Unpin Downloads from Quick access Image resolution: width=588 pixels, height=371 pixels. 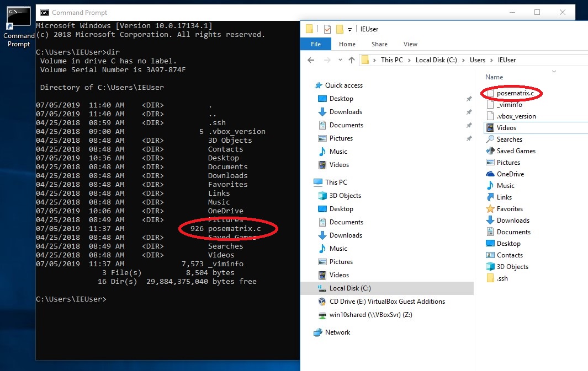click(x=469, y=111)
